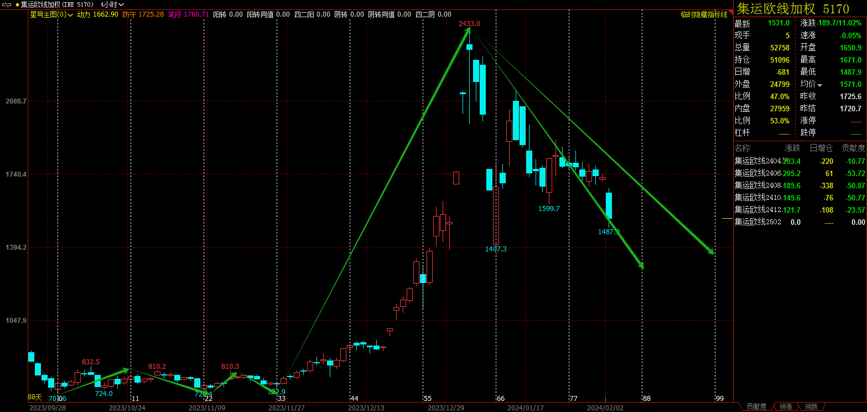
Task: Click the link icon before the chart title
Action: coord(7,4)
